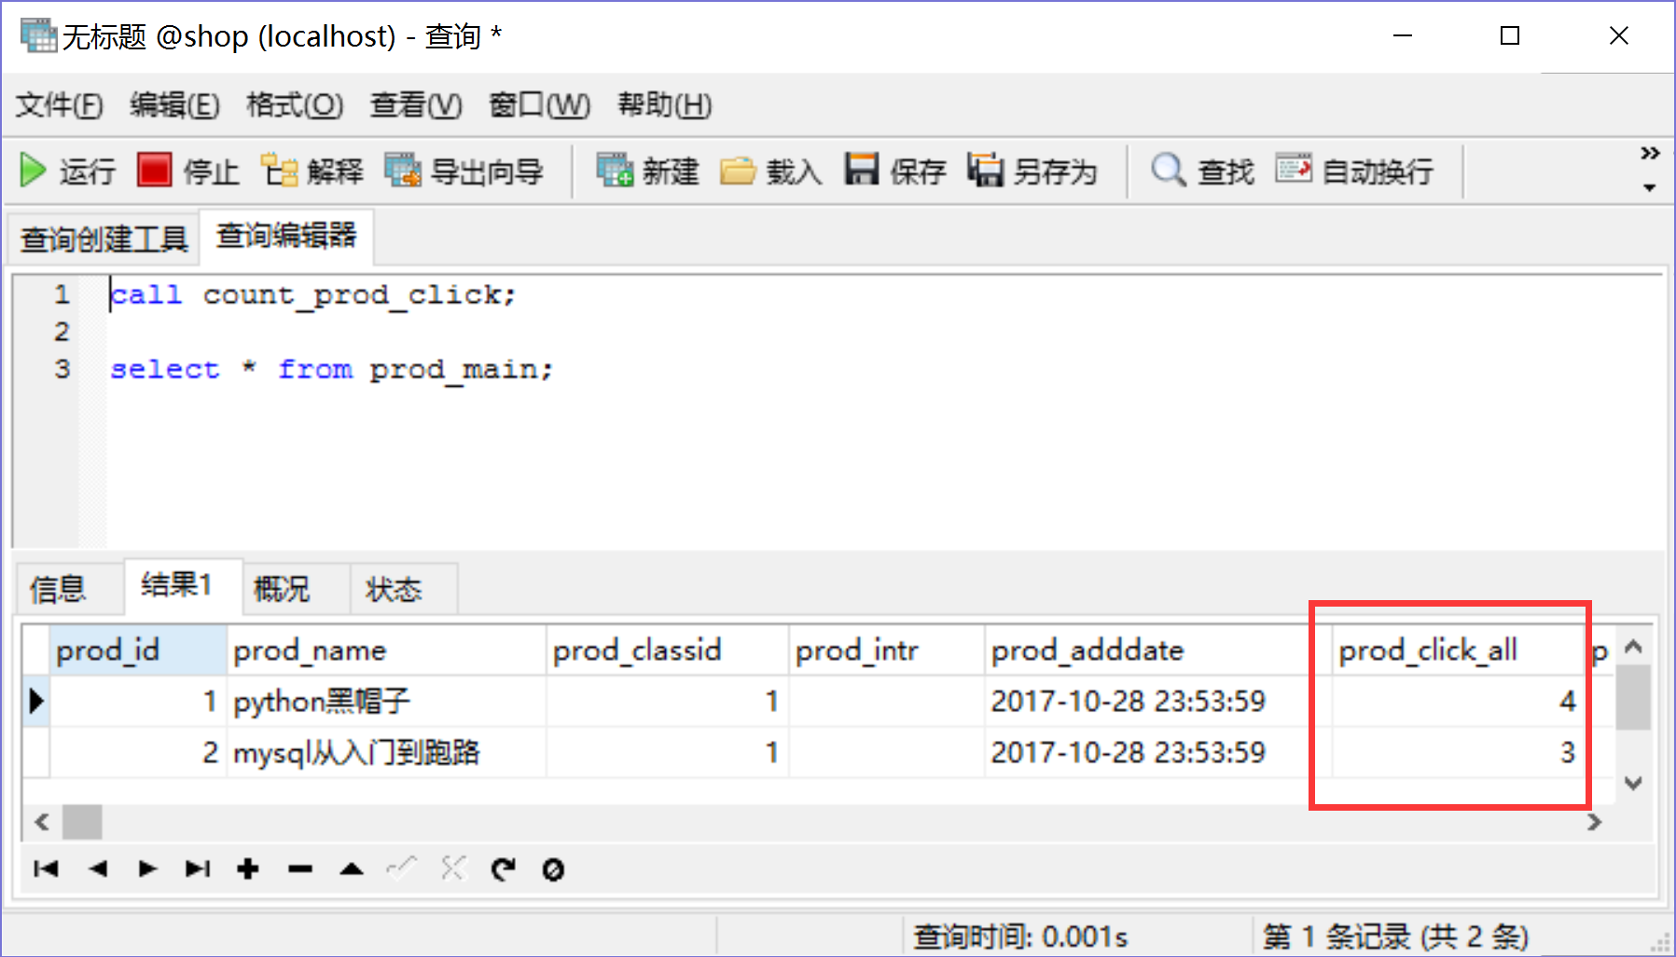
Task: Click the green Run (运行) icon
Action: tap(33, 171)
